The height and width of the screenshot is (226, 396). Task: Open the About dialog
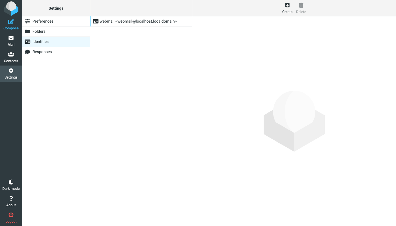11,201
